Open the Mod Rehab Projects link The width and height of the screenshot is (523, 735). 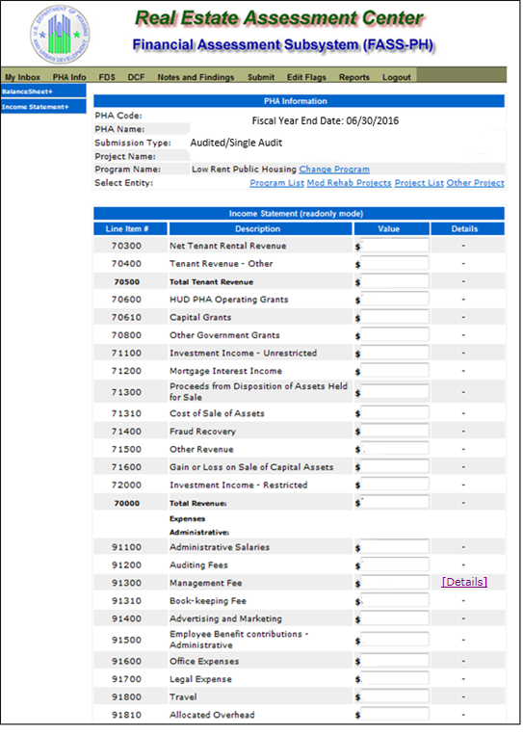(349, 183)
